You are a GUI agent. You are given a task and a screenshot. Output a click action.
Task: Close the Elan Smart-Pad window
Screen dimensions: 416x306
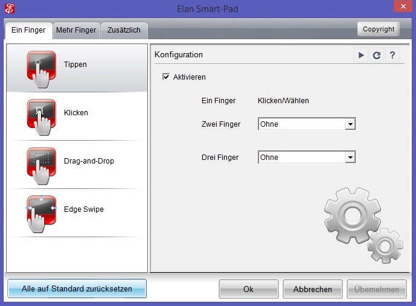pyautogui.click(x=403, y=7)
